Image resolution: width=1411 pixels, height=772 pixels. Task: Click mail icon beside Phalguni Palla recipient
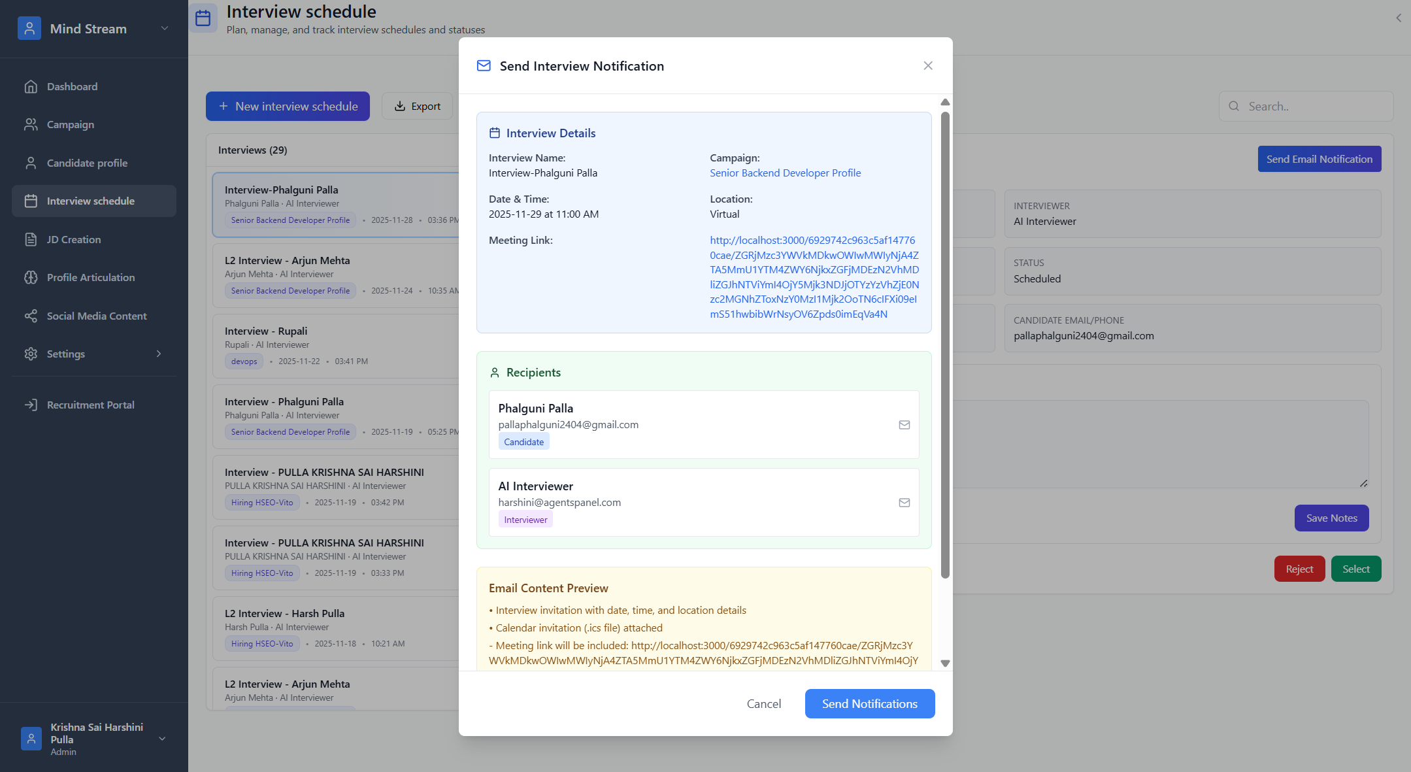pyautogui.click(x=904, y=425)
